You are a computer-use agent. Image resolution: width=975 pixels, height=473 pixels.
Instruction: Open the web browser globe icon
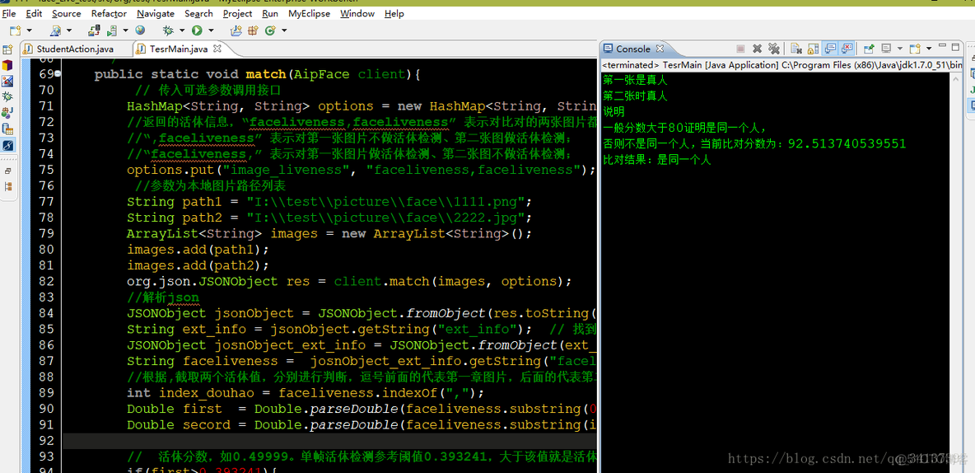(x=140, y=30)
